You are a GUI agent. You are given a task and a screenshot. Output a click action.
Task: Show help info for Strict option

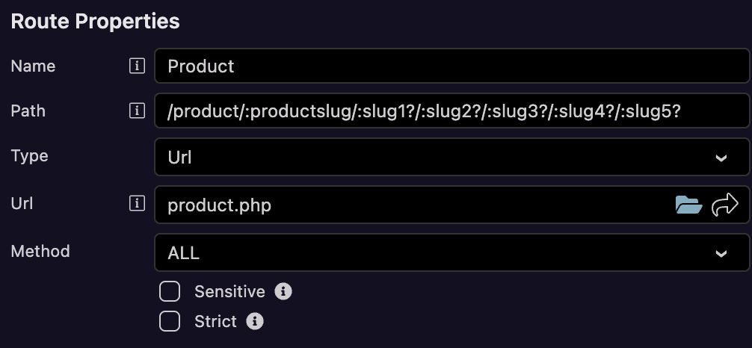[x=255, y=321]
